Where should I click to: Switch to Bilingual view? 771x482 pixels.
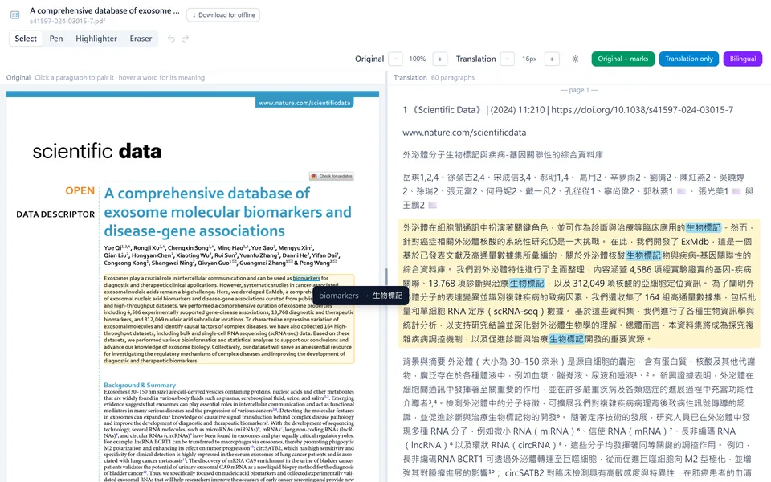(742, 59)
